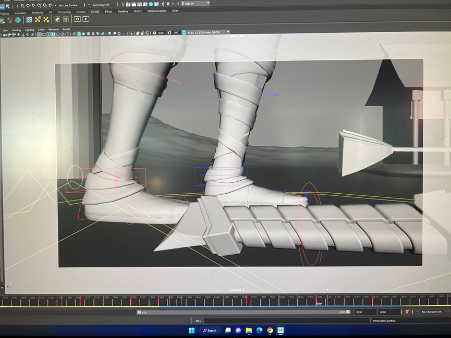This screenshot has height=338, width=451.
Task: Switch to the Motion Graphics shelf tab
Action: click(x=157, y=11)
